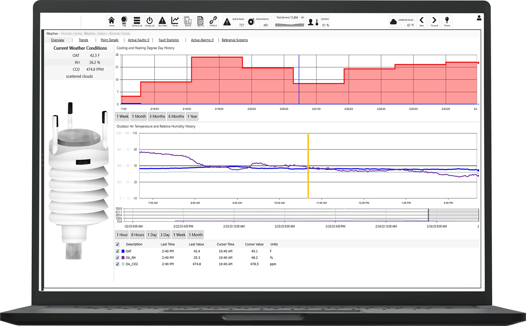Click the gray range selector in overview timeline

pyautogui.click(x=453, y=215)
